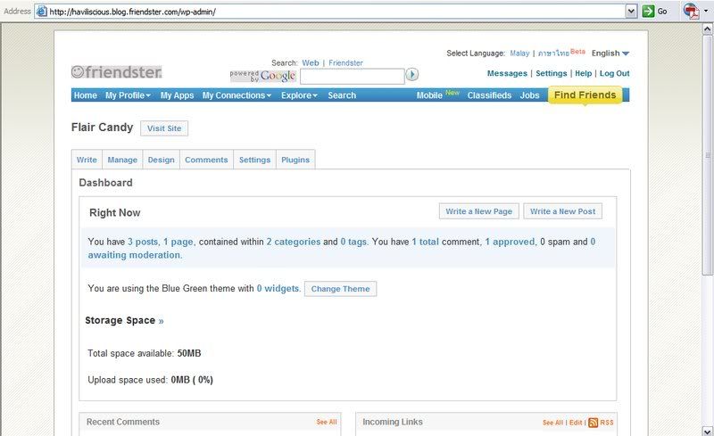
Task: Open the 1 page link
Action: pyautogui.click(x=178, y=242)
